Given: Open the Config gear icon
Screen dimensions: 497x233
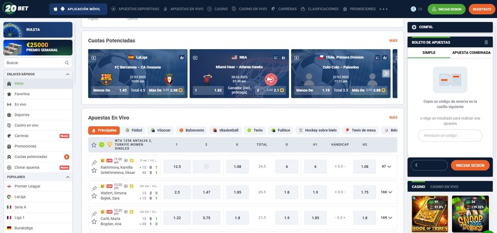Looking at the screenshot, I should click(414, 27).
